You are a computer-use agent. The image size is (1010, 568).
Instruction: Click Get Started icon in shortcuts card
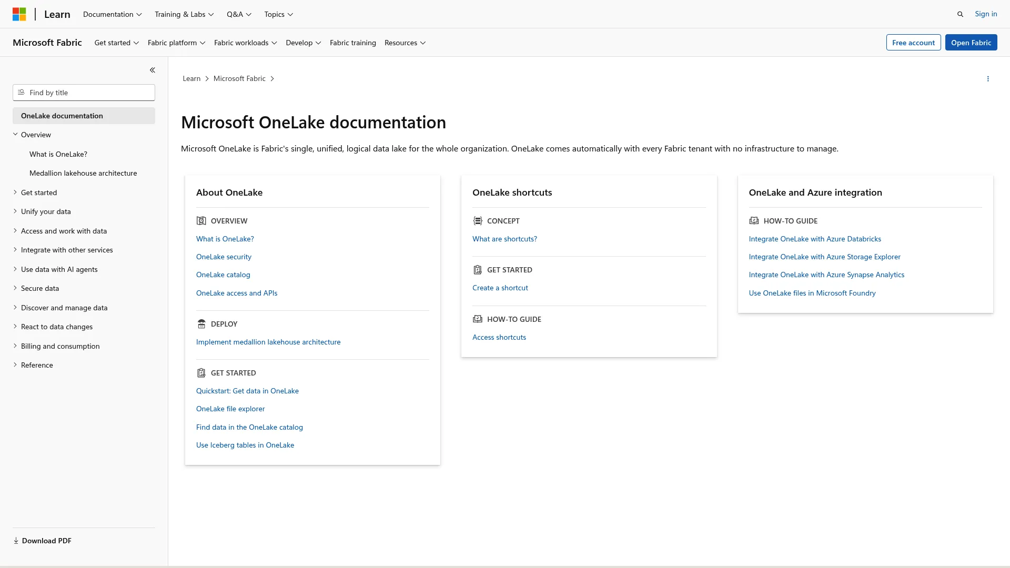click(x=477, y=270)
